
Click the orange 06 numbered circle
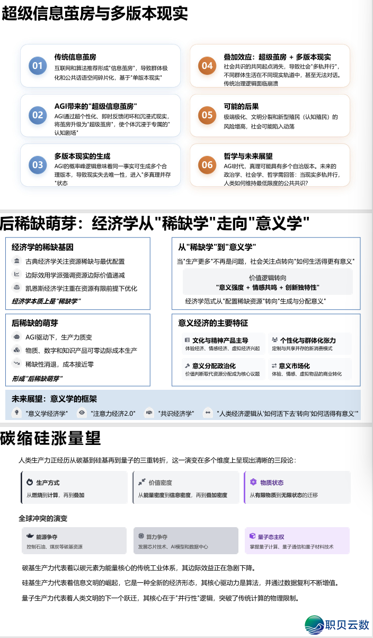(207, 165)
